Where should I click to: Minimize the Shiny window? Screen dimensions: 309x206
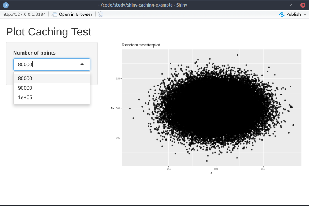click(279, 5)
